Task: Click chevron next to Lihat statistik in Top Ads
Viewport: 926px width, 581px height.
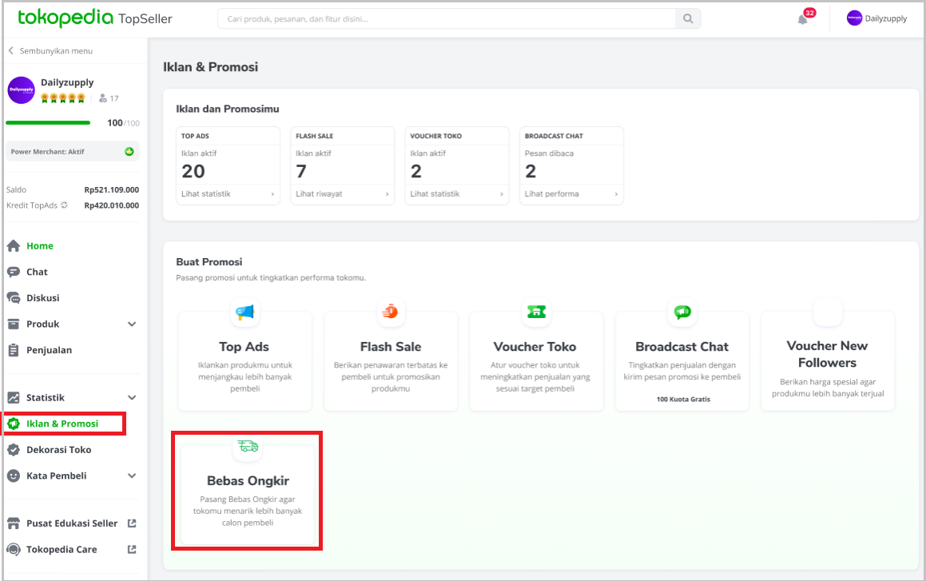Action: point(272,194)
